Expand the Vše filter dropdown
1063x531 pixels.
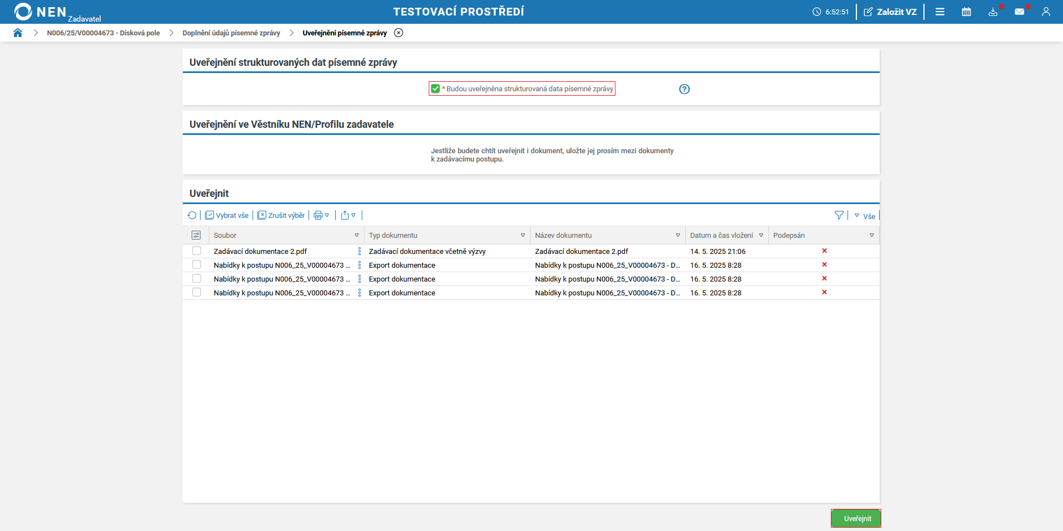pos(865,216)
